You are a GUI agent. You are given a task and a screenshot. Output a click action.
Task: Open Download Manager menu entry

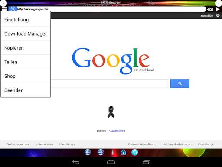tap(26, 34)
